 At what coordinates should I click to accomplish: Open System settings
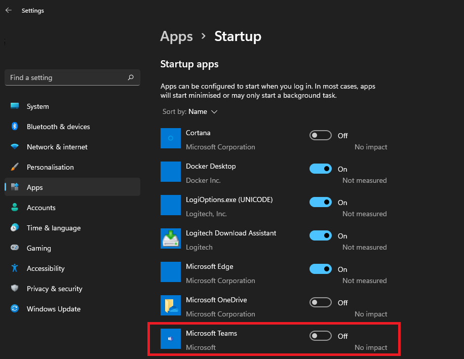[72, 106]
